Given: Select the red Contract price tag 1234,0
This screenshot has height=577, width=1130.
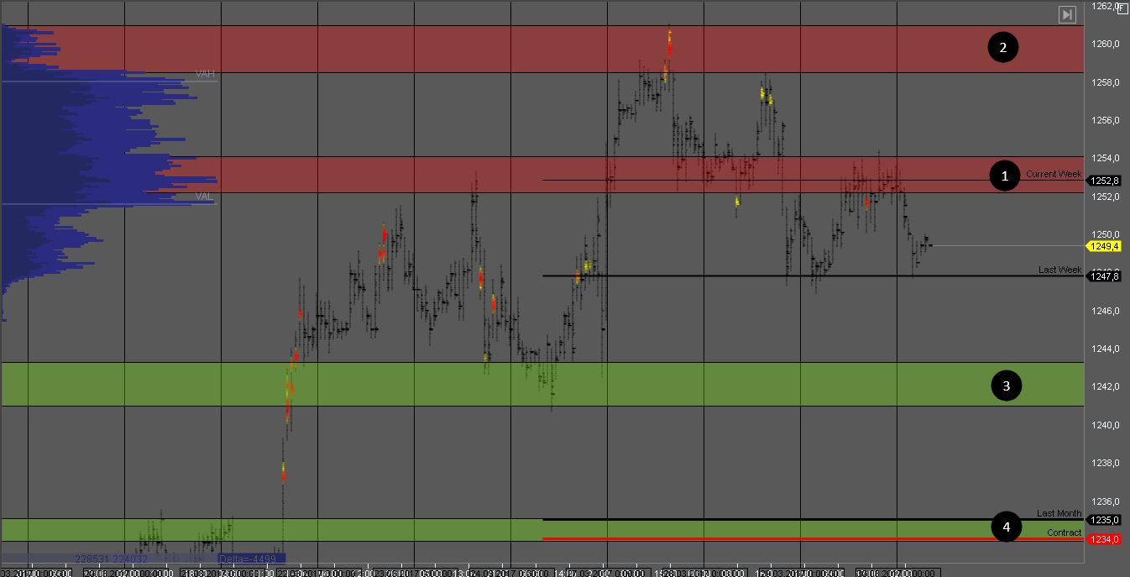Looking at the screenshot, I should coord(1104,539).
